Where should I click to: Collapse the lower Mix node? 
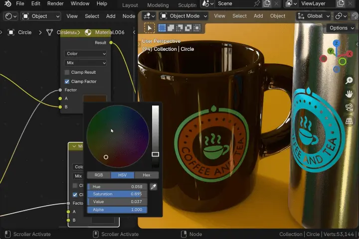[74, 146]
